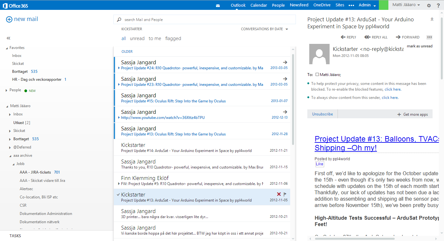Open Conversations by Date sort dropdown
444x241 pixels.
point(264,29)
